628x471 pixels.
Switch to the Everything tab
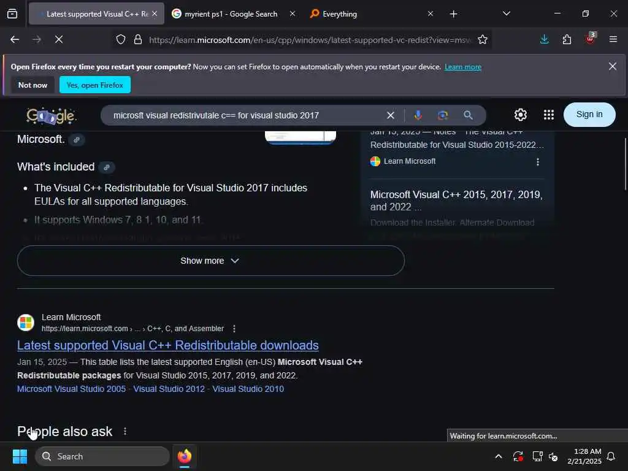(340, 14)
